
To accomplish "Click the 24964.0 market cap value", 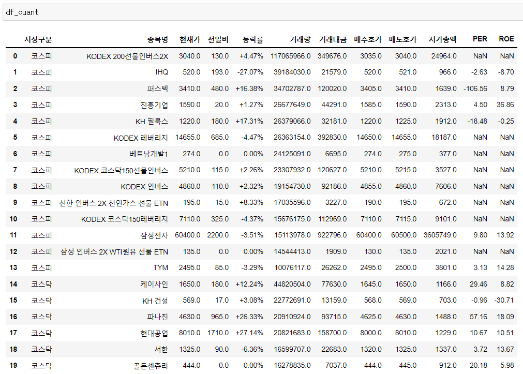I will [444, 56].
